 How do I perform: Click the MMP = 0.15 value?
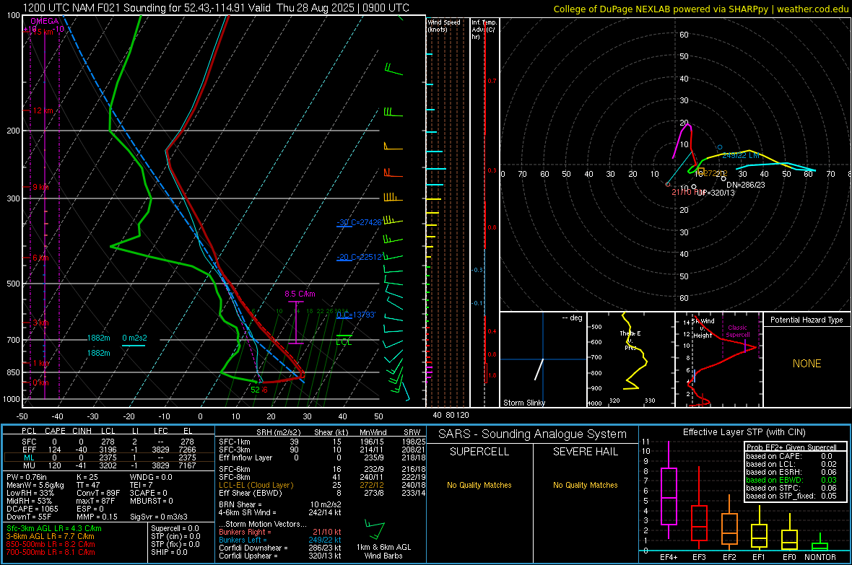pyautogui.click(x=97, y=517)
